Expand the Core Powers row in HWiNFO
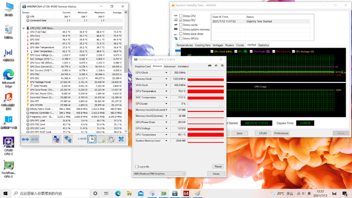Screen dimensions: 352x198 [x=28, y=86]
